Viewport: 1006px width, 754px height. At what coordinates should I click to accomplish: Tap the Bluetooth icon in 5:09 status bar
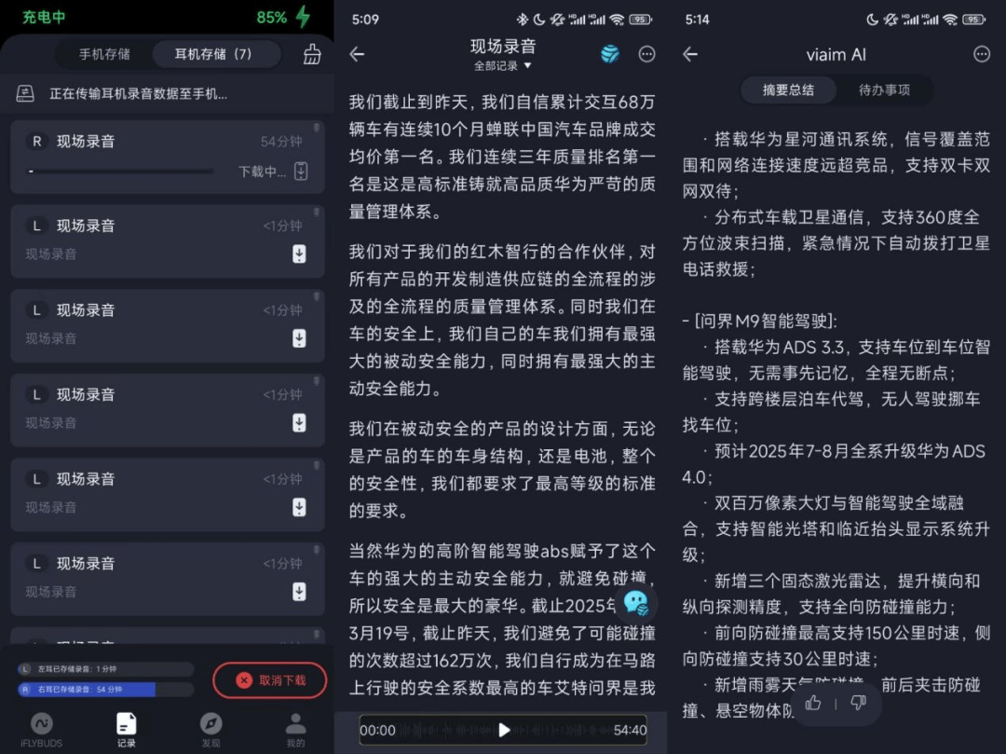(x=523, y=20)
